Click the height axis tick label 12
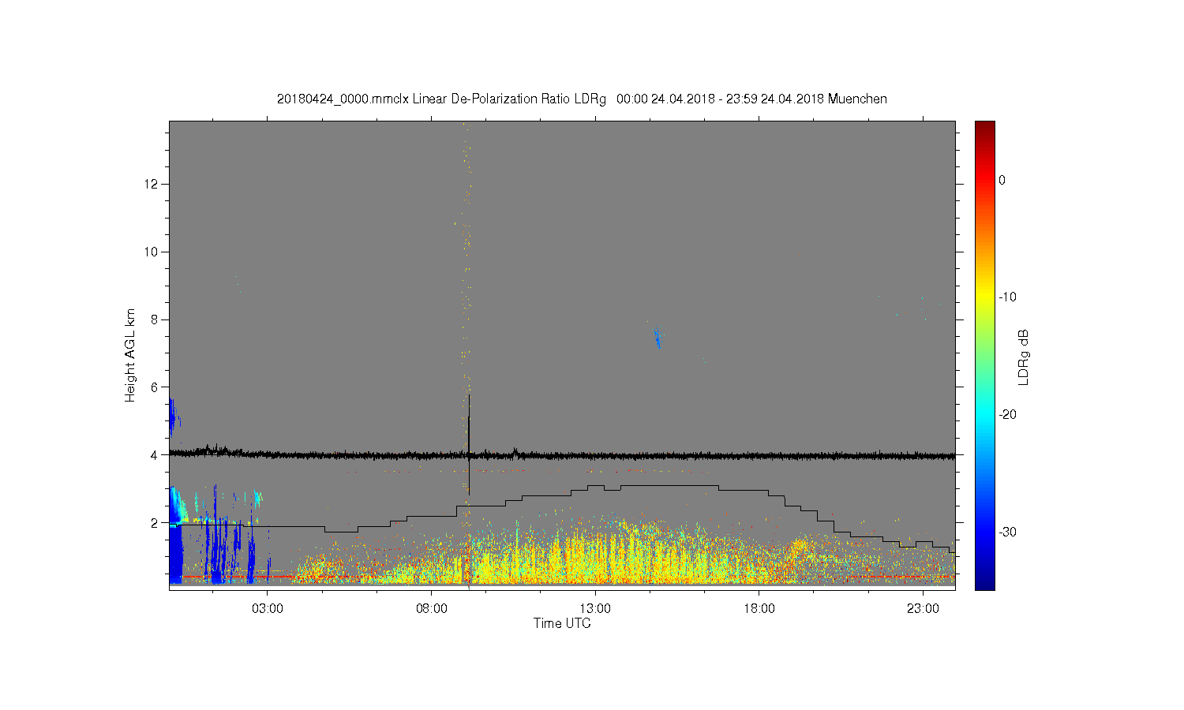This screenshot has width=1184, height=710. pos(152,184)
